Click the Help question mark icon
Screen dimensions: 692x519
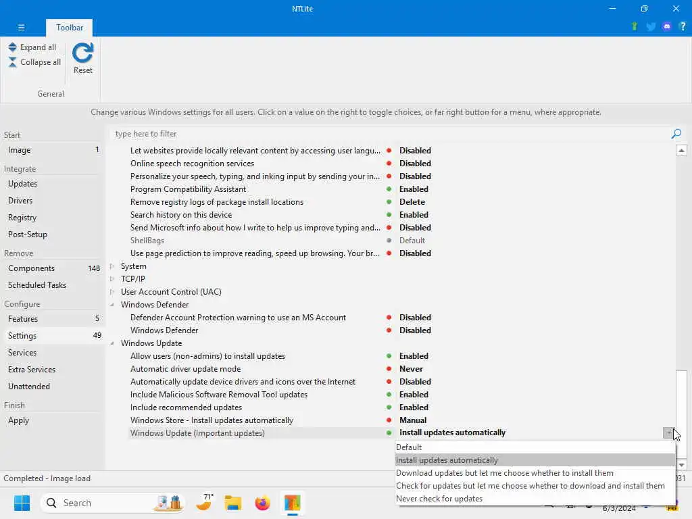point(683,26)
